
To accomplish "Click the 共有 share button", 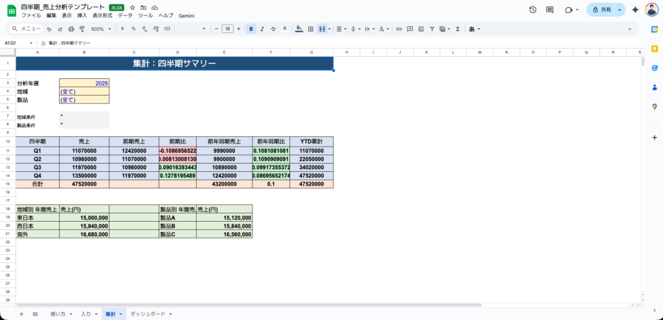I will (601, 10).
